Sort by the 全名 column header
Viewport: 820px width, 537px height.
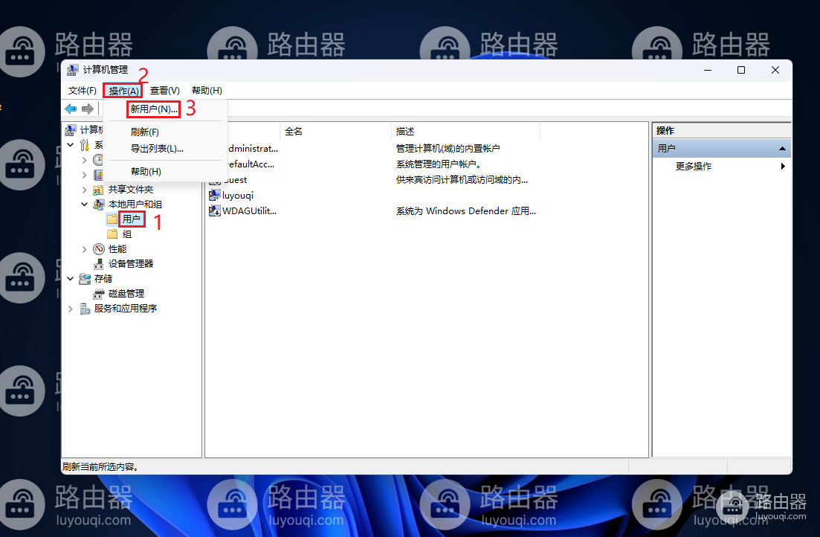(335, 132)
